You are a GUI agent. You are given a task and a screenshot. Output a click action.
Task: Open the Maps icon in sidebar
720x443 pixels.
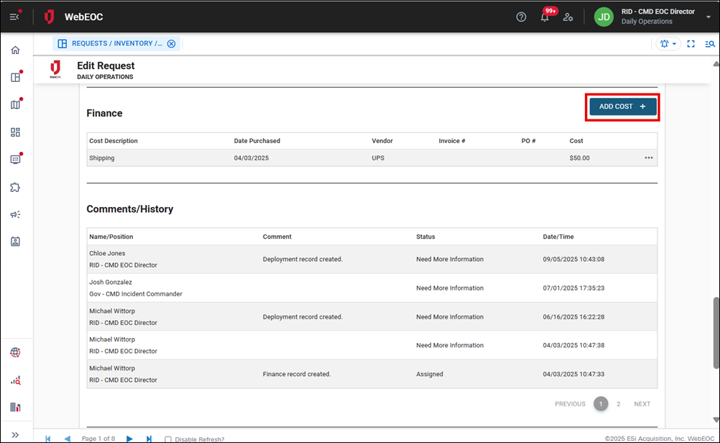pyautogui.click(x=15, y=105)
